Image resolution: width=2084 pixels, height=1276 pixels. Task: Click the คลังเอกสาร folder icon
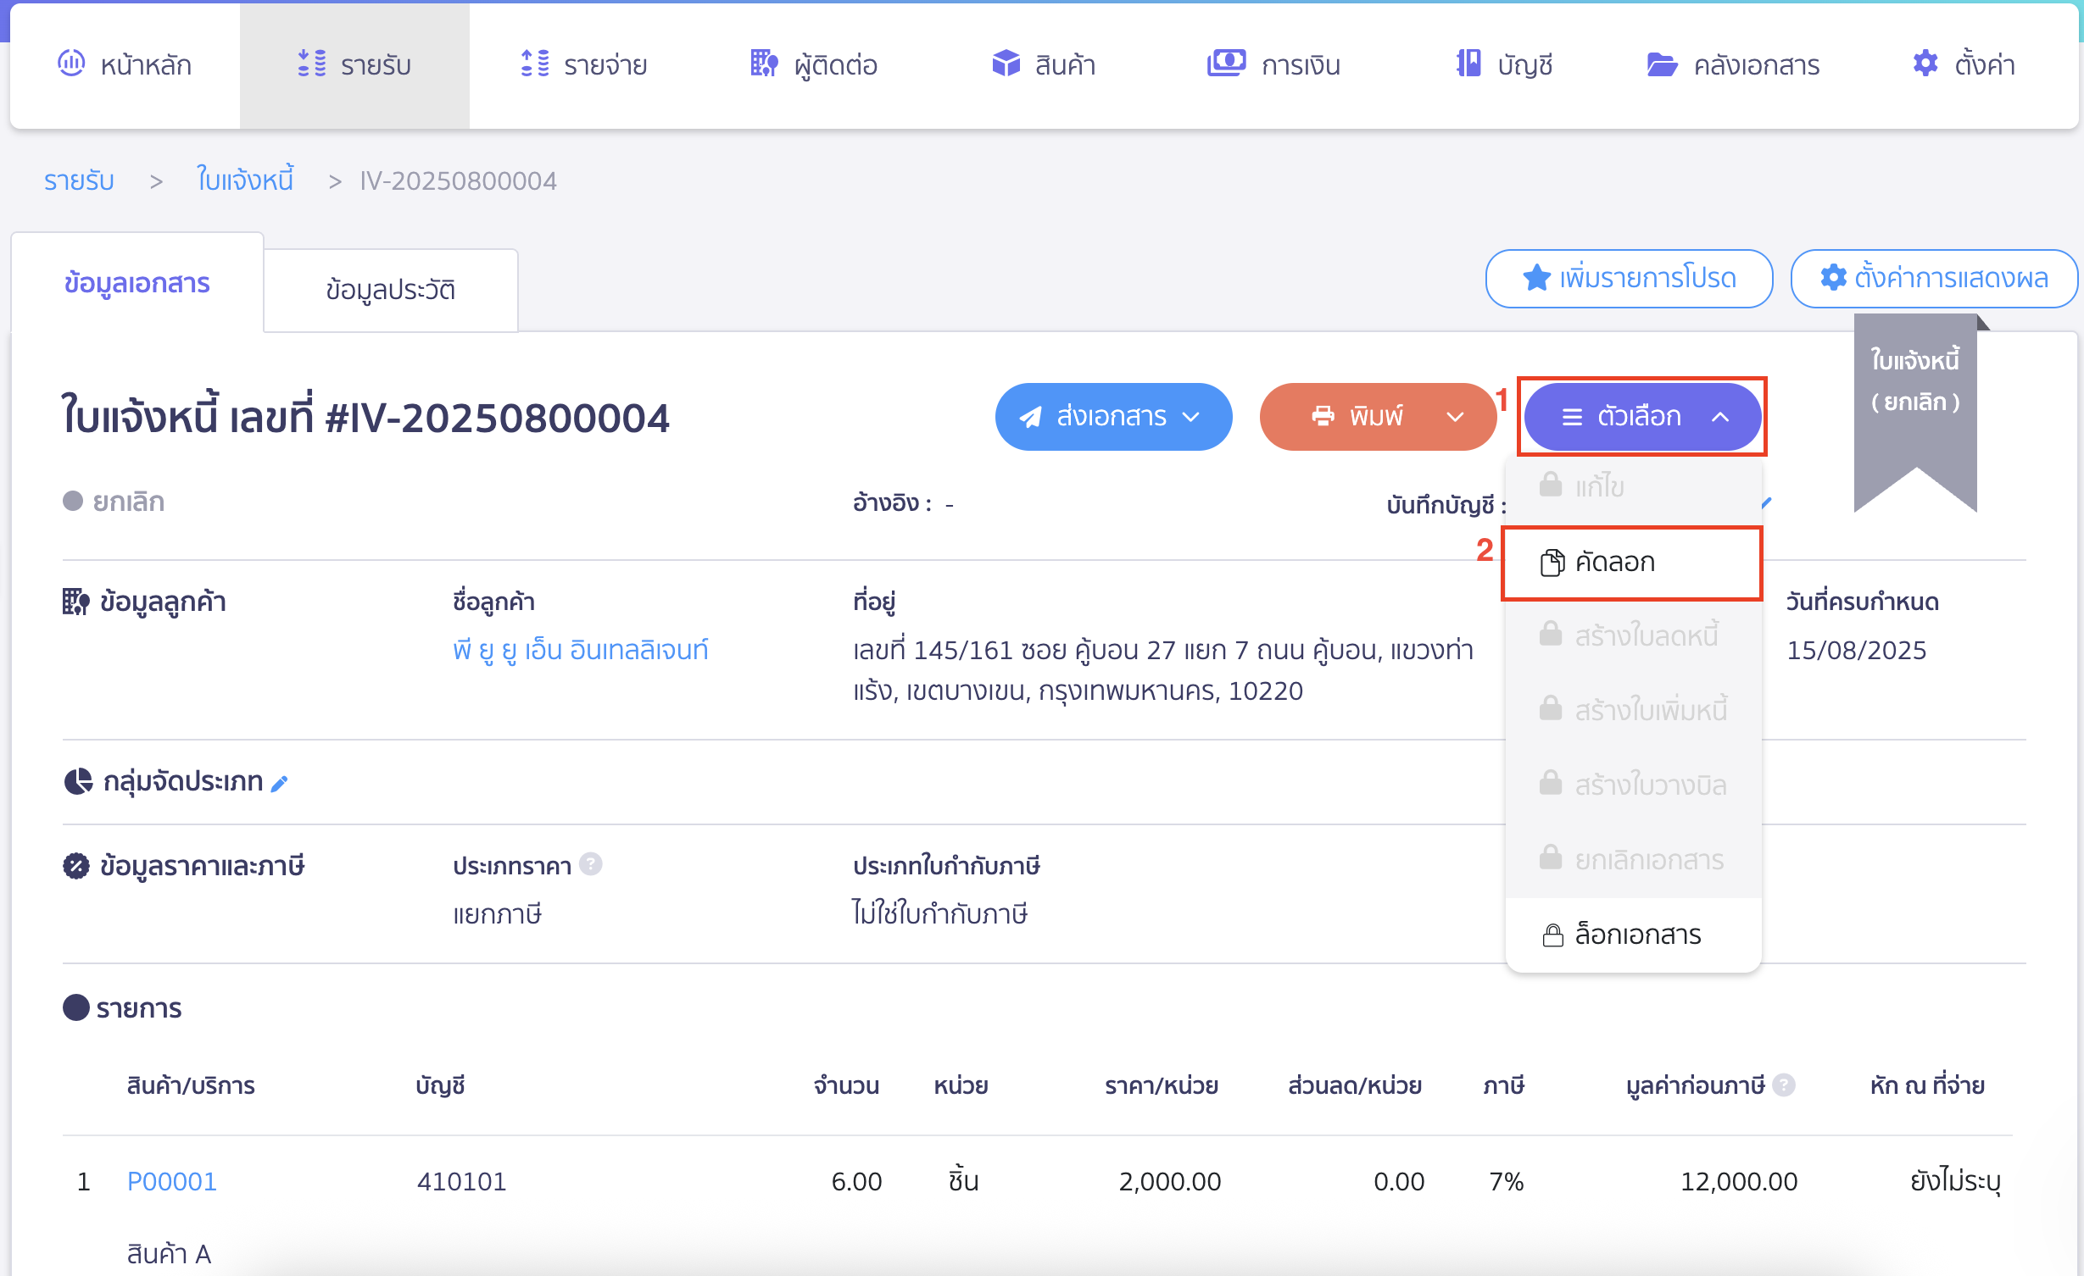coord(1662,64)
